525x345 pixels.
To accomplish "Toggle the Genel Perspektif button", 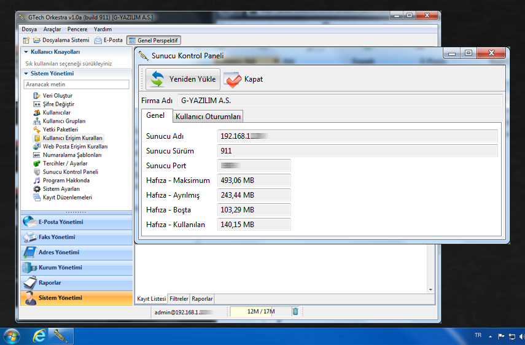I will (154, 41).
